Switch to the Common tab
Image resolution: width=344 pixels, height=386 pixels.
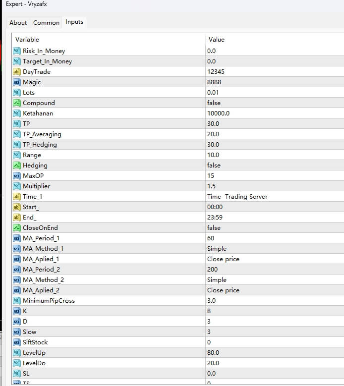tap(46, 23)
